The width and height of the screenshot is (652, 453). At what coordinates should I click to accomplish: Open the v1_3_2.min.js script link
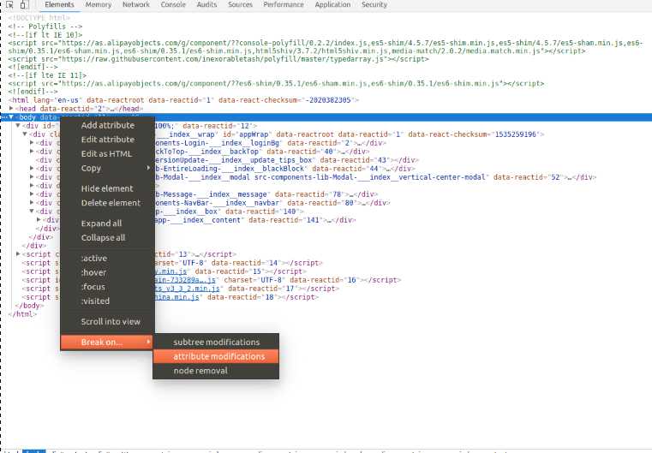[x=188, y=289]
